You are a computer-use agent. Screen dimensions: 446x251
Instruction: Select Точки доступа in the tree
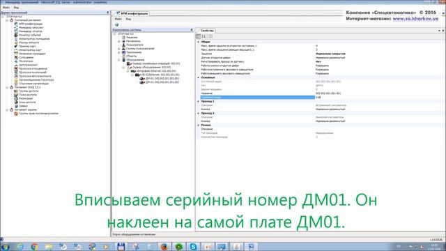coord(28,95)
